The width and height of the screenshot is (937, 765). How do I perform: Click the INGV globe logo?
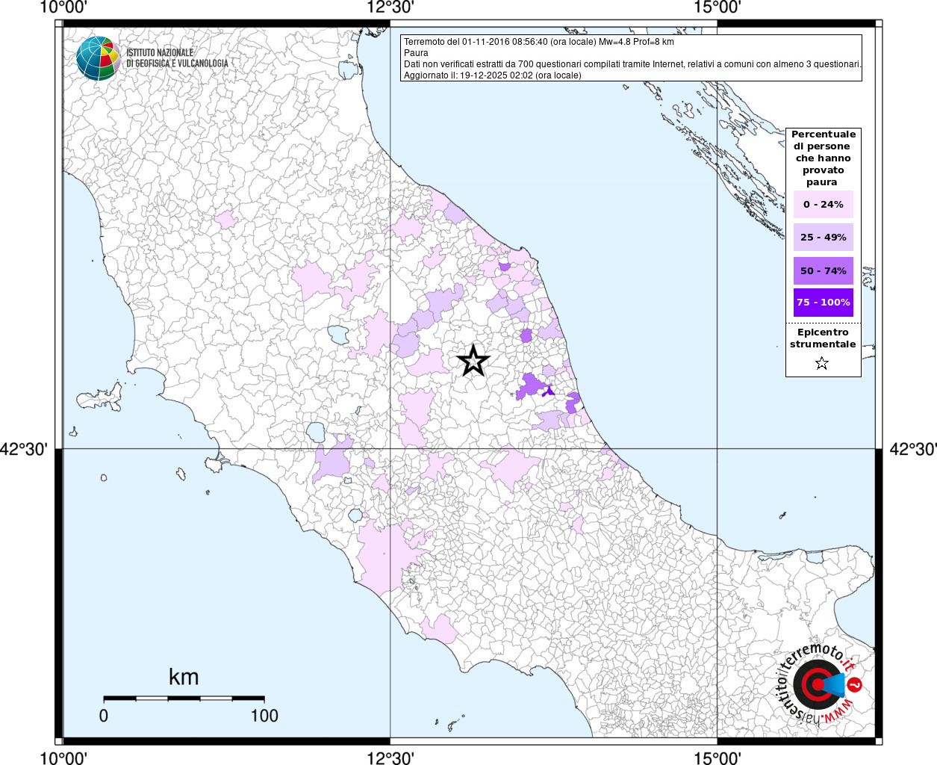click(x=99, y=58)
